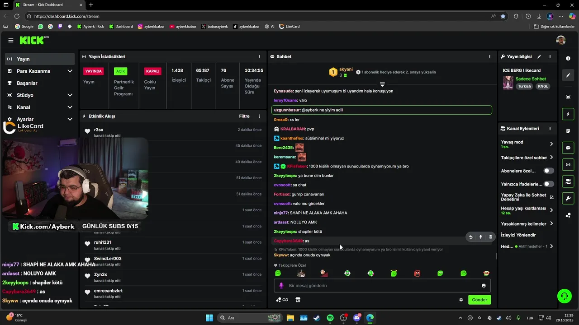Open chat settings gear next to Gönder
Image resolution: width=579 pixels, height=325 pixels.
tap(461, 300)
